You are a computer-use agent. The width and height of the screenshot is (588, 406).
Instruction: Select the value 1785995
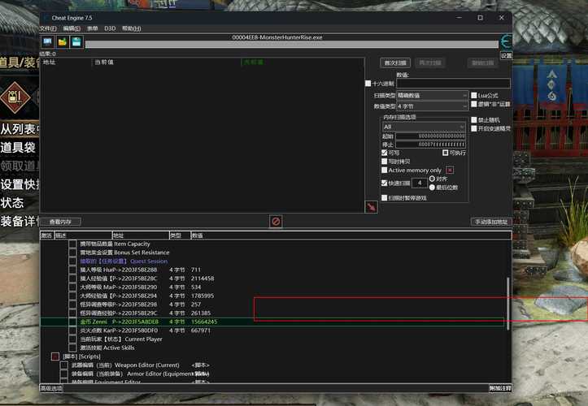tap(203, 296)
